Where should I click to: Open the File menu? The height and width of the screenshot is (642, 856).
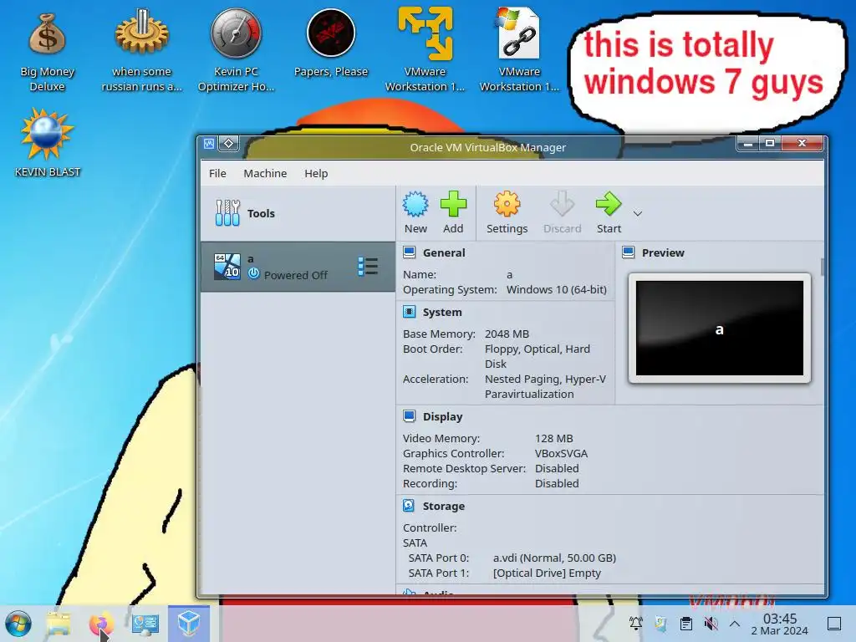click(217, 173)
